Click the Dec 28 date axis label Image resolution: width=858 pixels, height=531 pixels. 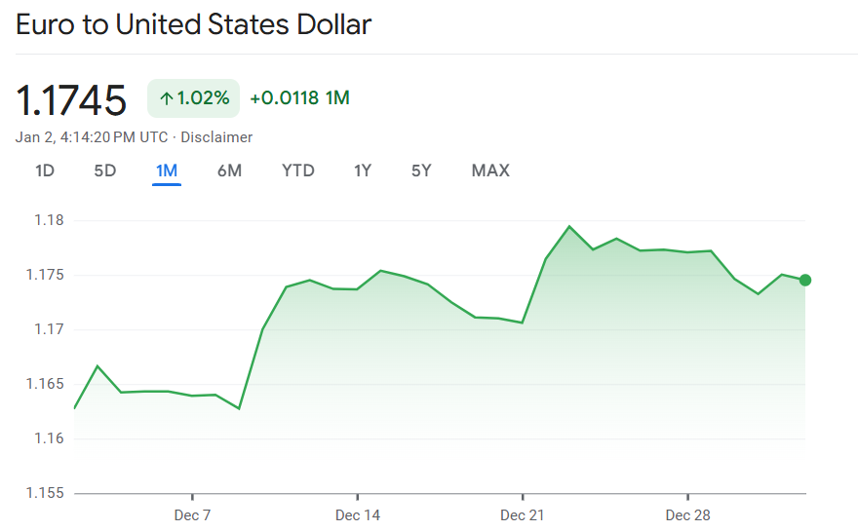coord(688,514)
